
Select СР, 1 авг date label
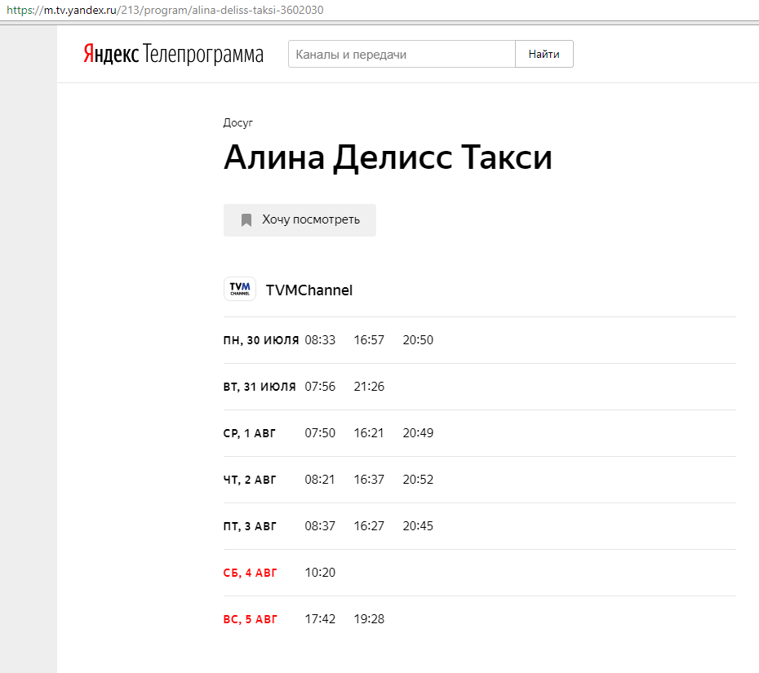coord(249,433)
